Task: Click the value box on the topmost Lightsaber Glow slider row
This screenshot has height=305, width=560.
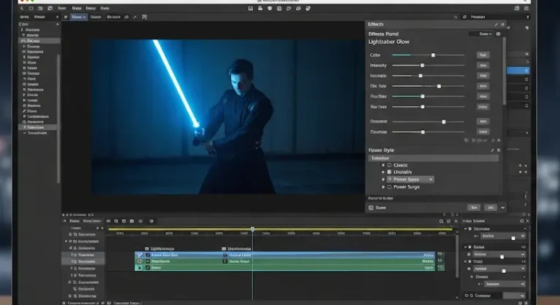Action: click(483, 55)
